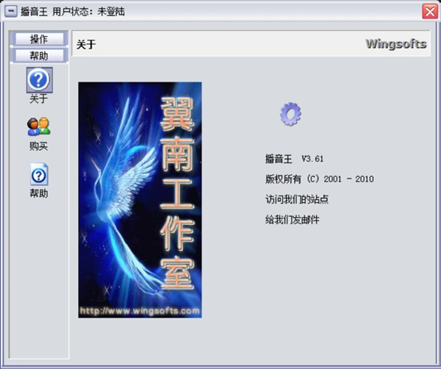
Task: Select the 购买 label in the sidebar
Action: click(39, 146)
